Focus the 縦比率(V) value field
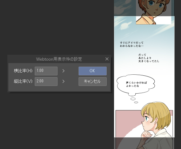The width and height of the screenshot is (181, 149). coord(46,81)
